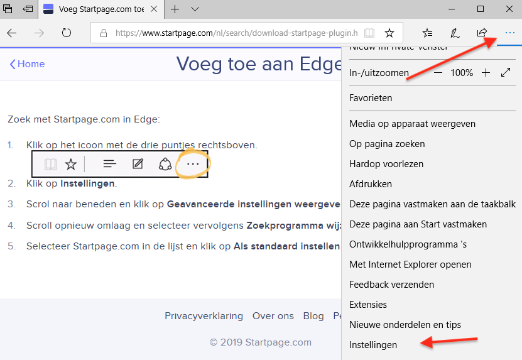Enter full screen with diagonal arrows icon
The image size is (522, 360).
point(506,73)
